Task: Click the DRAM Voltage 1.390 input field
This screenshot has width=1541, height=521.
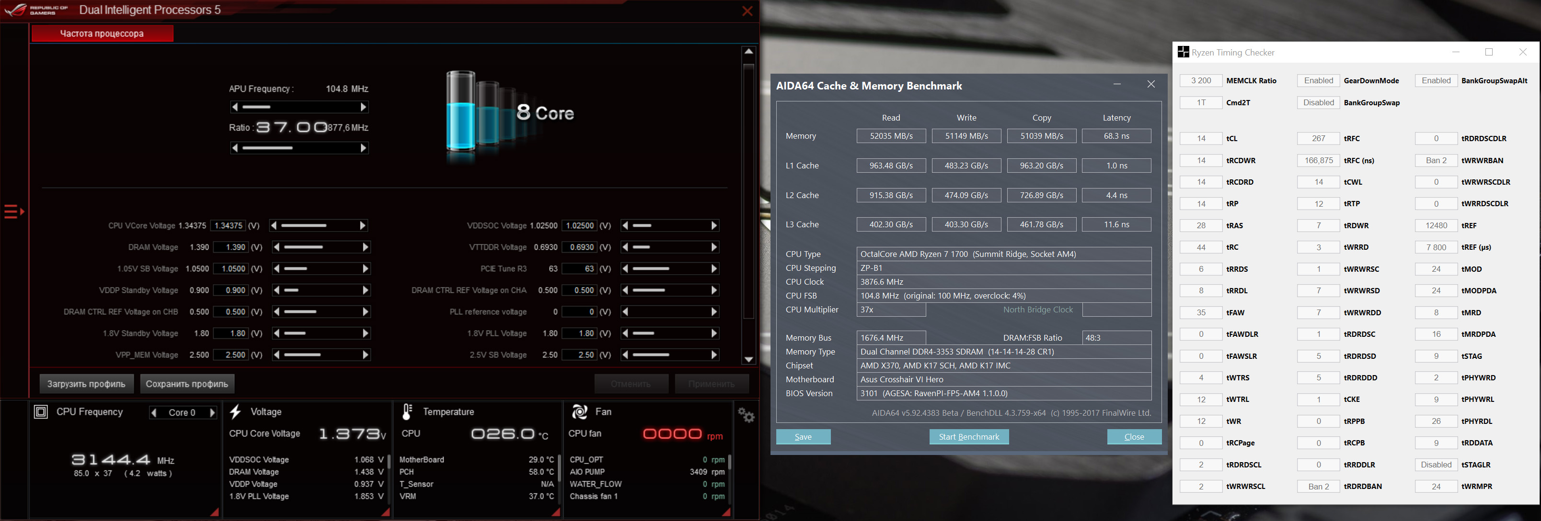Action: 230,247
